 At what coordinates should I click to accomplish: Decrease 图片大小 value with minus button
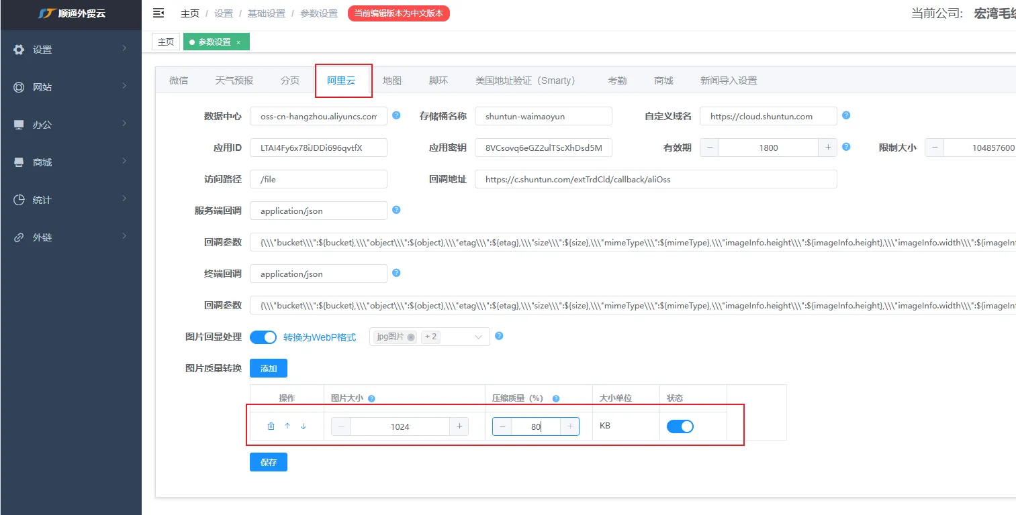[x=341, y=426]
